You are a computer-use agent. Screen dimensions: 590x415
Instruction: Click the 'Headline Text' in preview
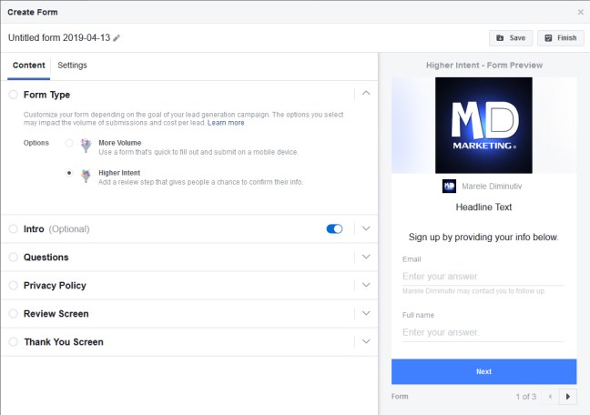coord(483,207)
